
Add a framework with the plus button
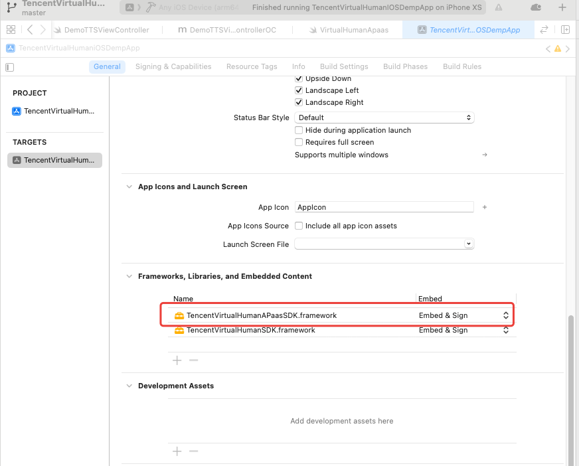(x=177, y=360)
